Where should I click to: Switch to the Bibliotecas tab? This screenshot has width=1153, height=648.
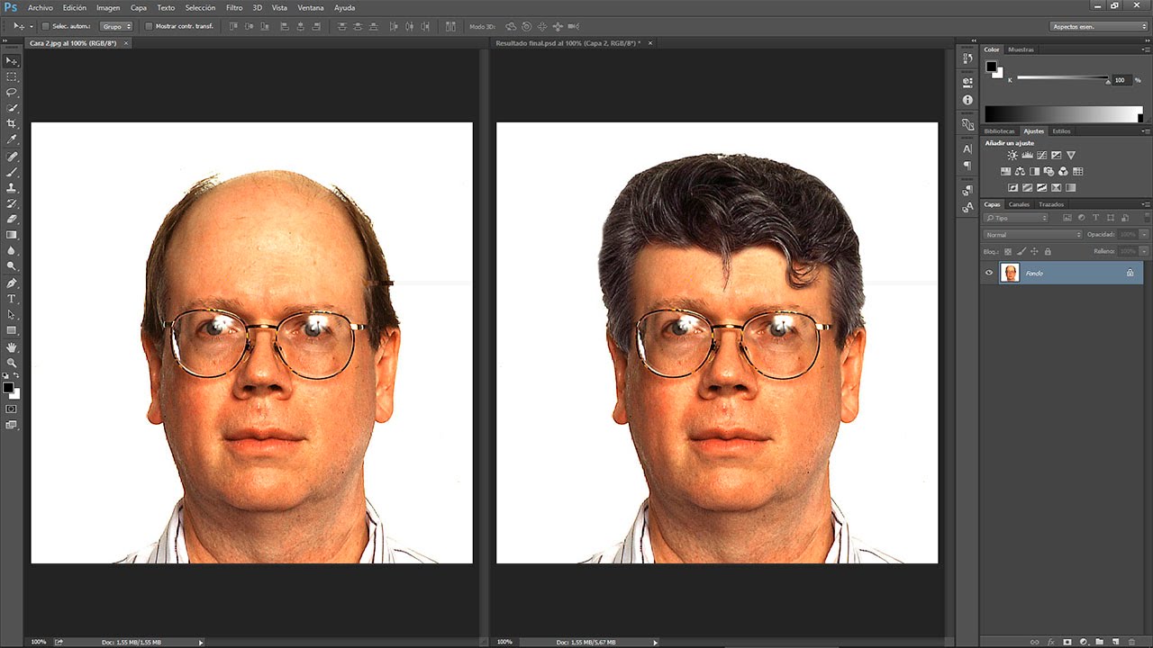pyautogui.click(x=999, y=131)
